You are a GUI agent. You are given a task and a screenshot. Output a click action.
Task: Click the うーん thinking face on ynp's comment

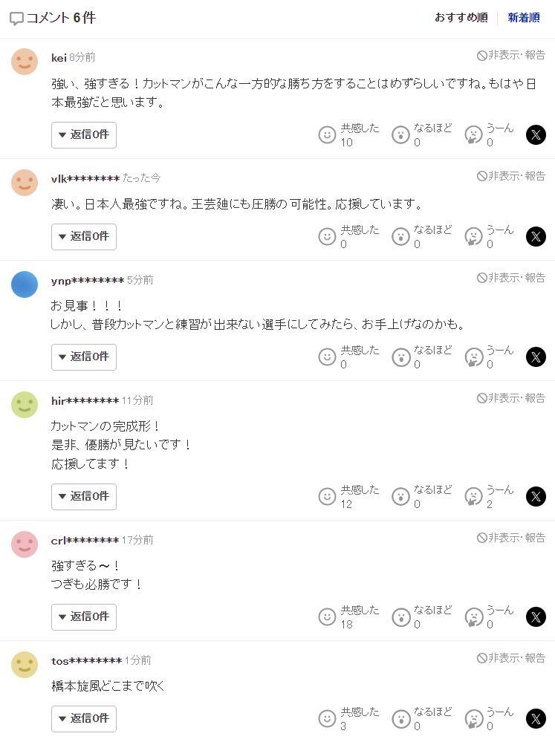473,357
